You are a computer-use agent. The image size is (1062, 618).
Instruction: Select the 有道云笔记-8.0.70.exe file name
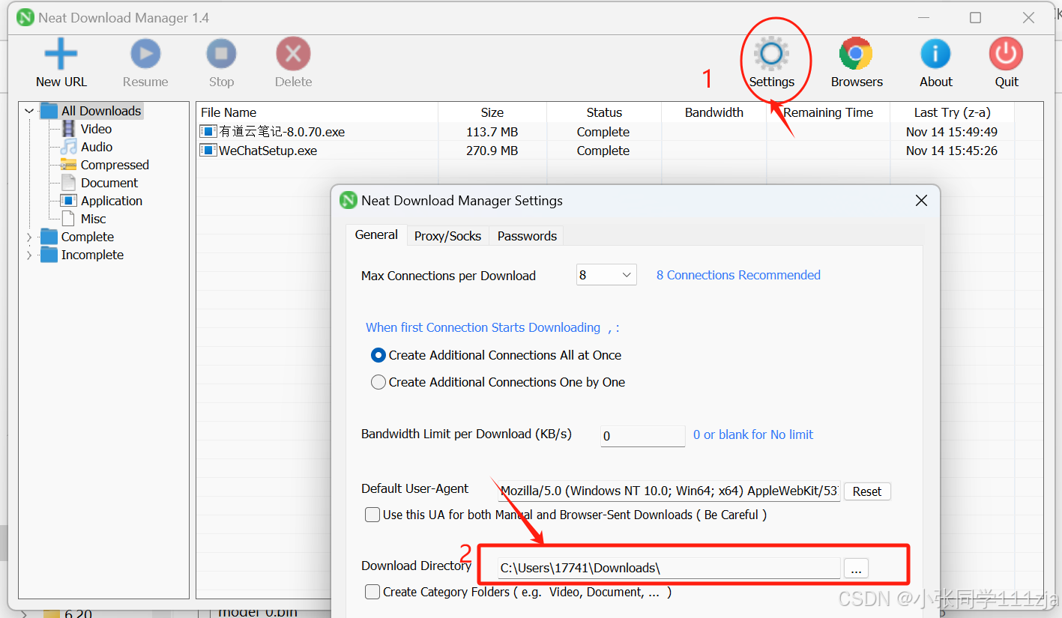(282, 132)
